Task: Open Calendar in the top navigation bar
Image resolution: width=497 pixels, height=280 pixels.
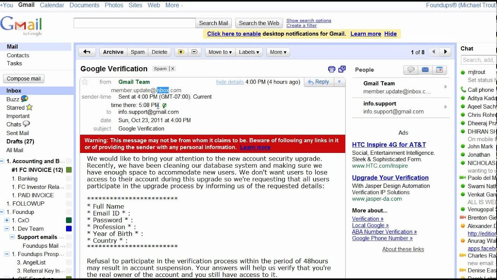Action: tap(52, 5)
